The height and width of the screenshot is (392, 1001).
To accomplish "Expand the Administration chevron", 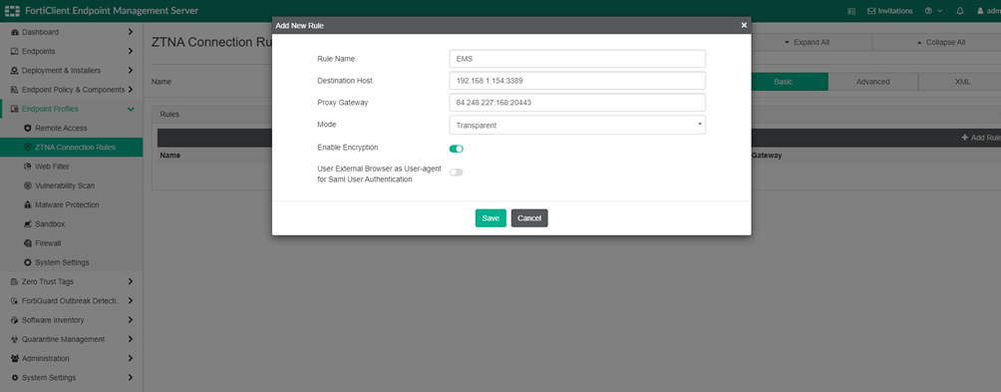I will point(131,358).
